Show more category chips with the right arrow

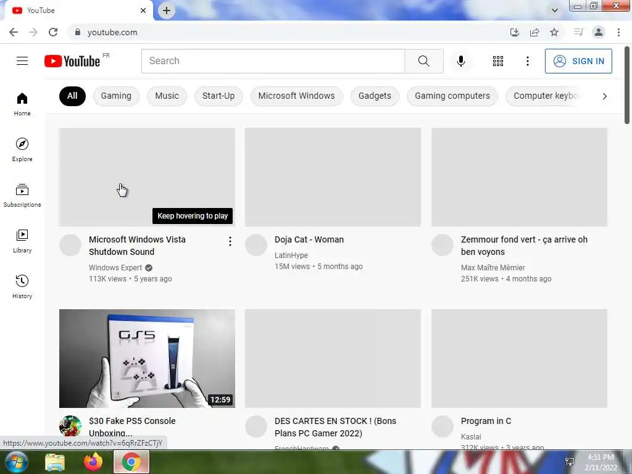click(604, 96)
